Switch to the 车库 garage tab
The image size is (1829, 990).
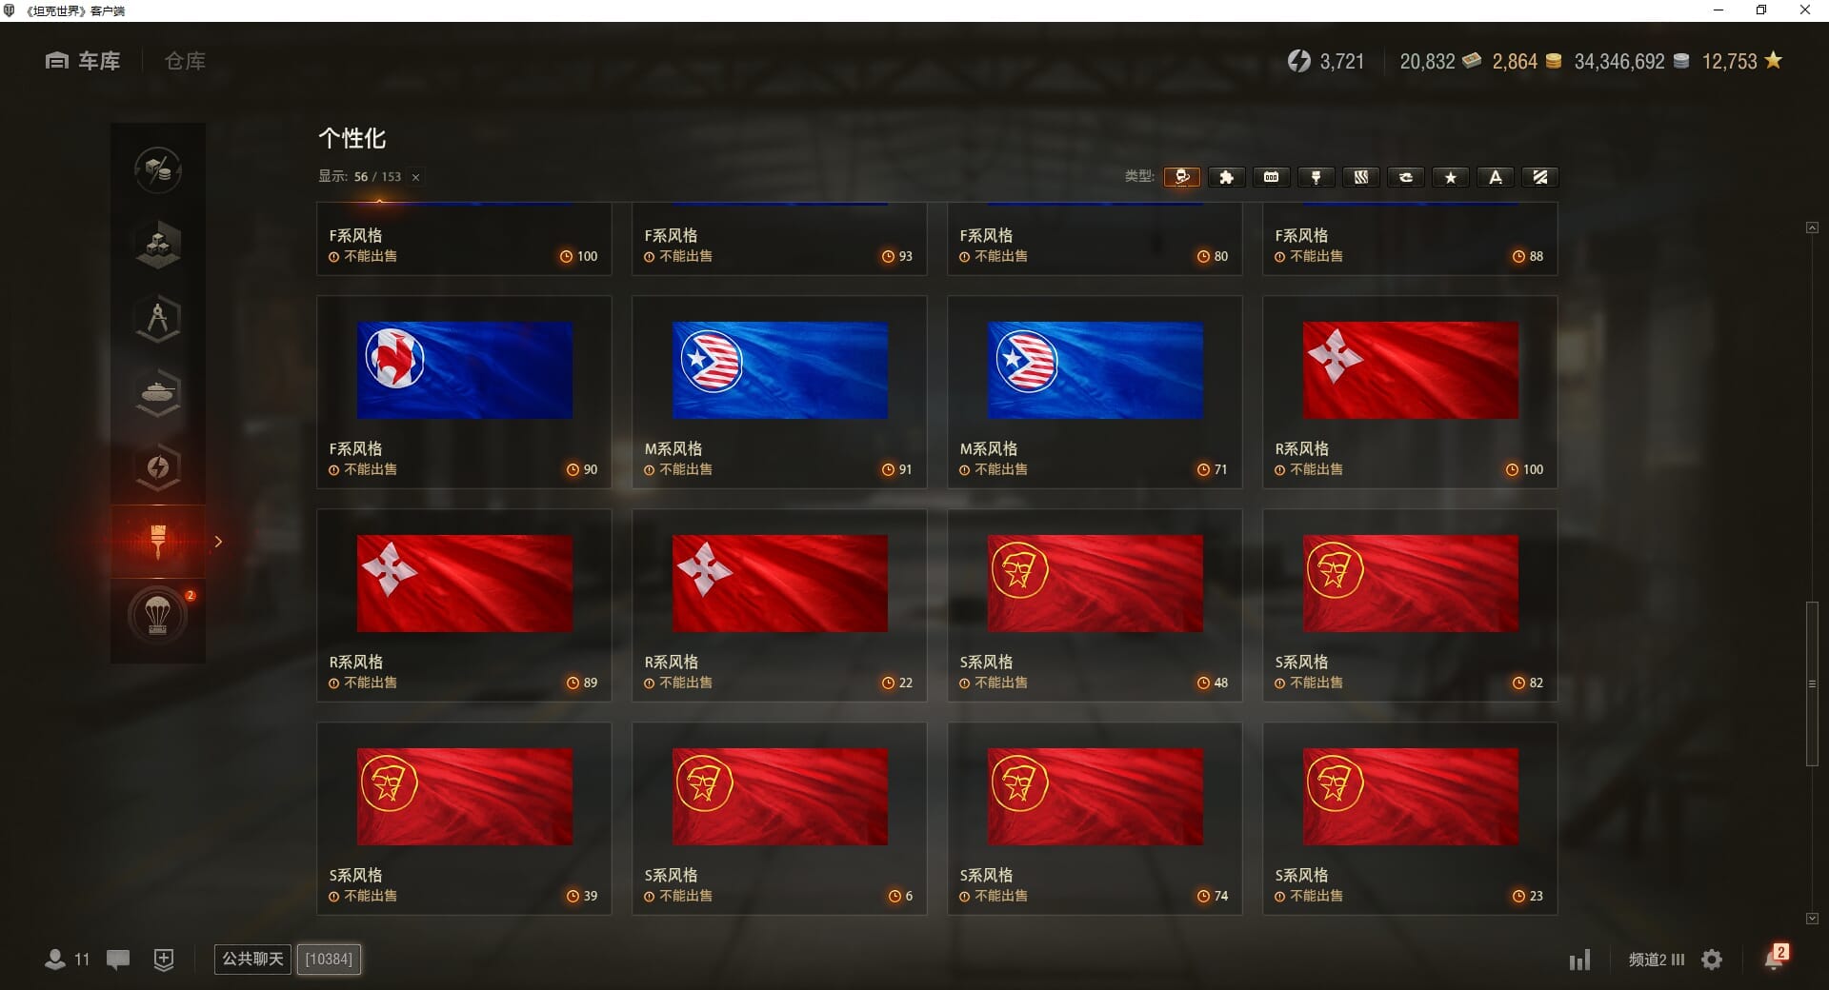point(83,61)
